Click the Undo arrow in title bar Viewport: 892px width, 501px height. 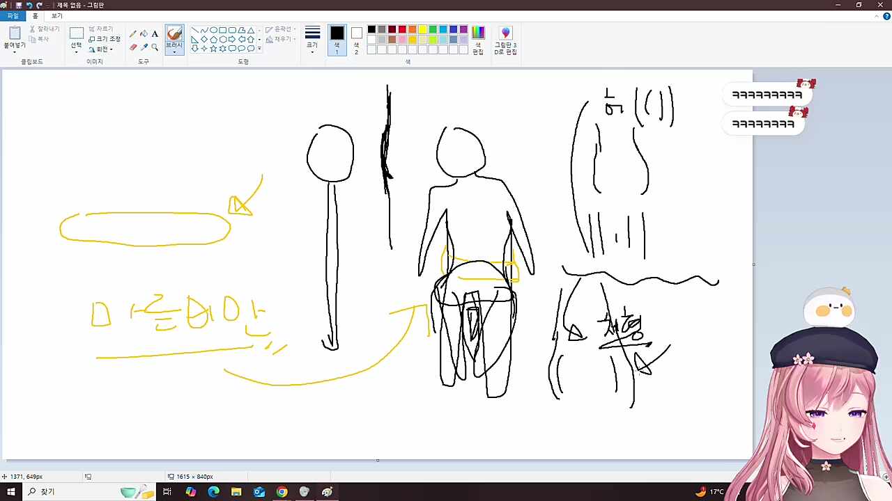[29, 5]
